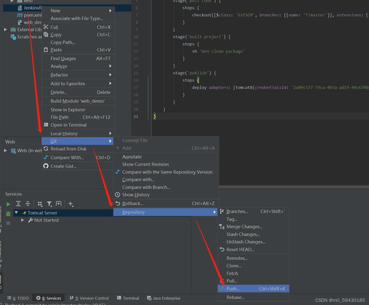369x305 pixels.
Task: Click the Add Service plus icon
Action: [71, 204]
